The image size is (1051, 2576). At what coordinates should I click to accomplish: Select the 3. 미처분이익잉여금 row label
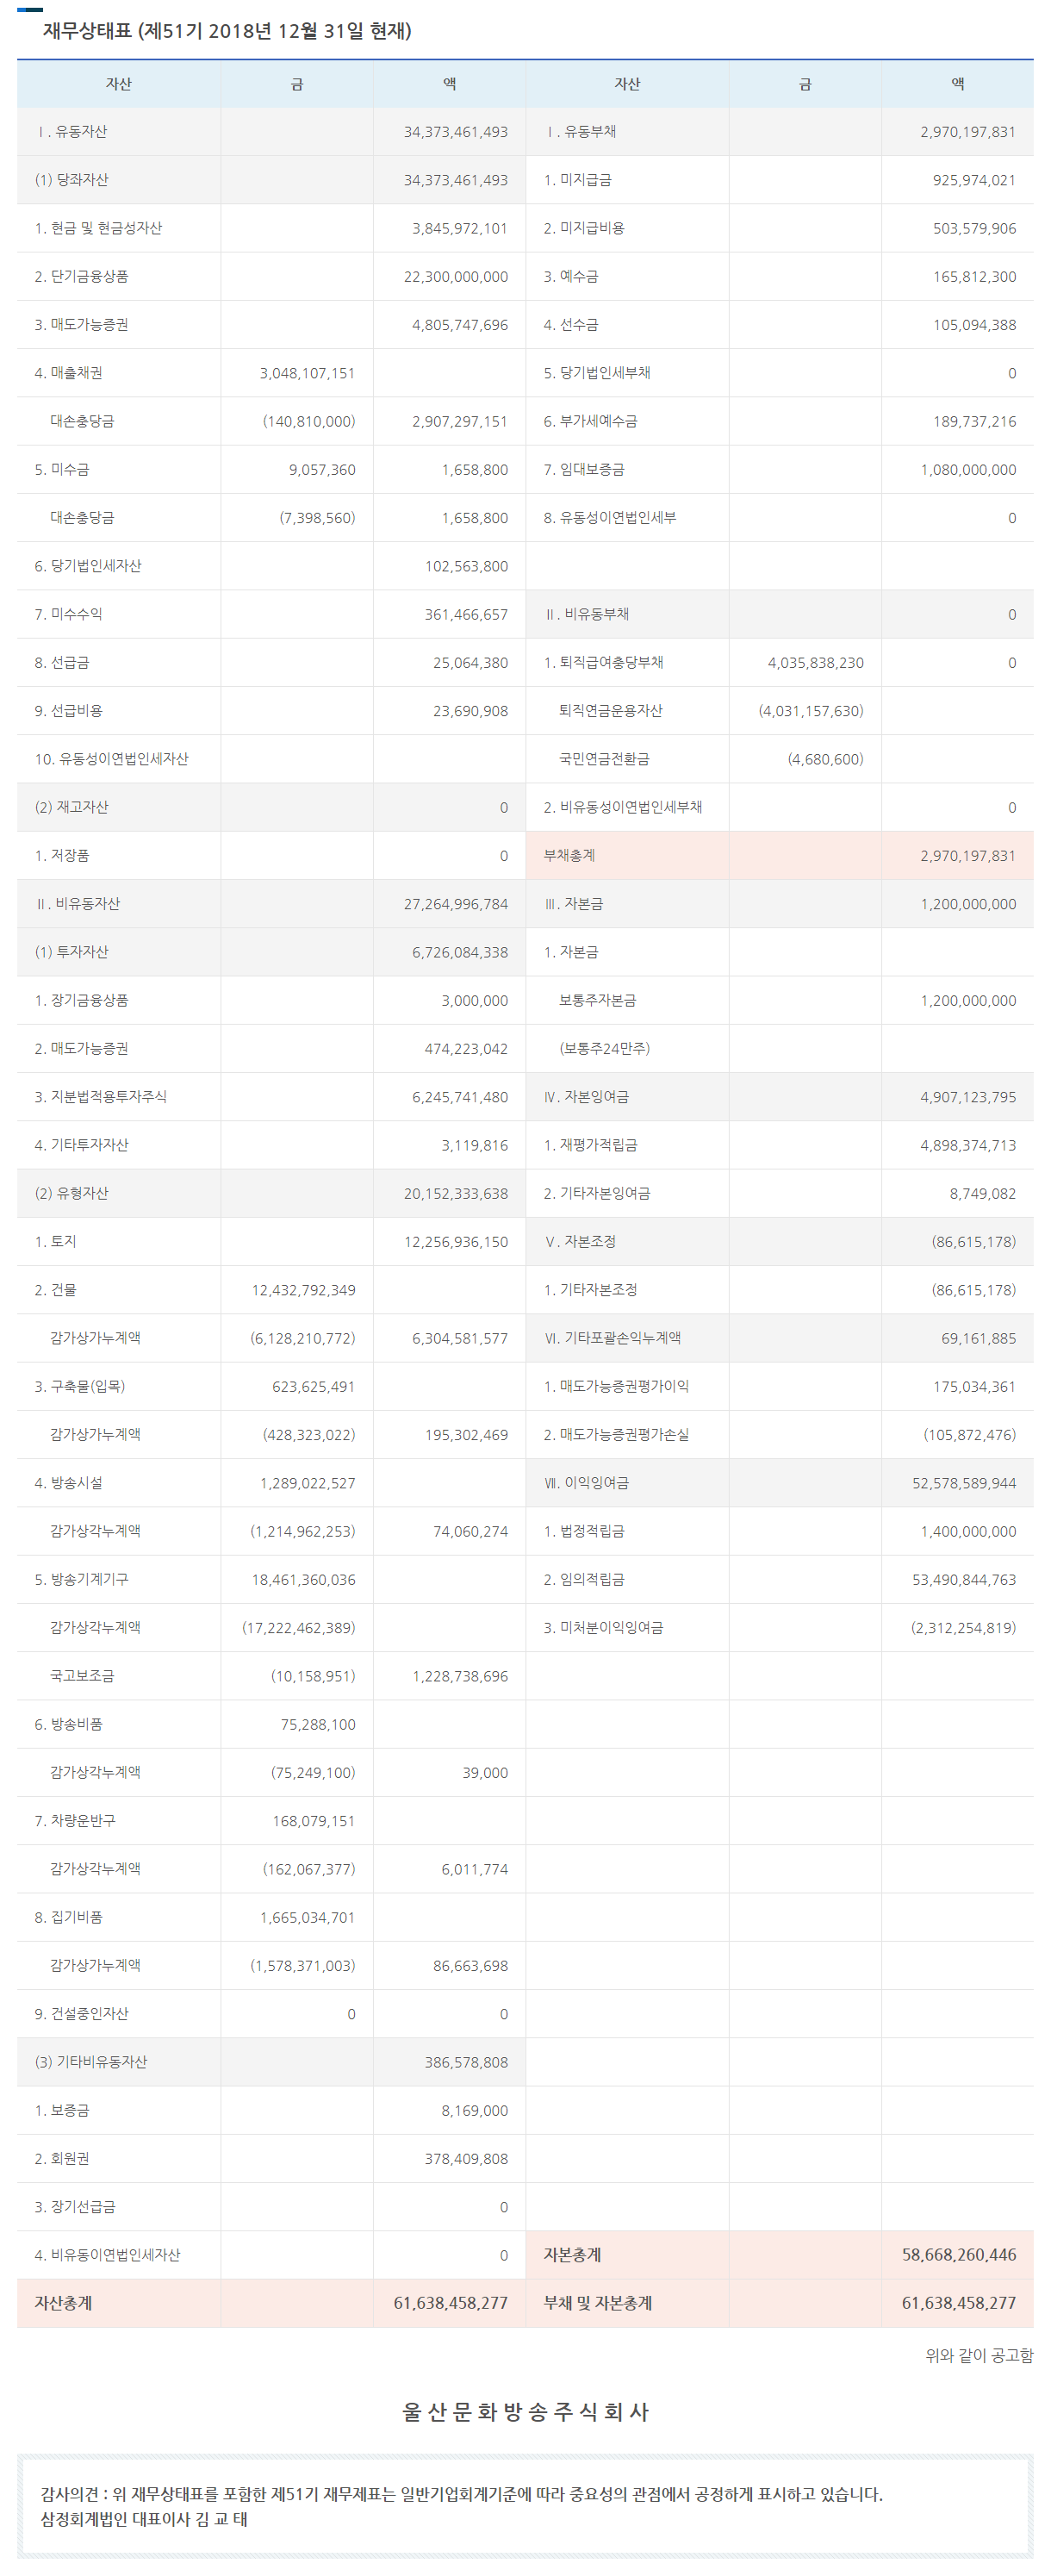click(603, 1628)
